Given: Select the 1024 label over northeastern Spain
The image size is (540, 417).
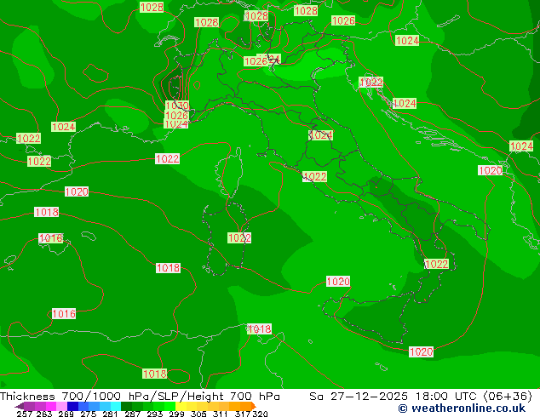Looking at the screenshot, I should coord(63,127).
